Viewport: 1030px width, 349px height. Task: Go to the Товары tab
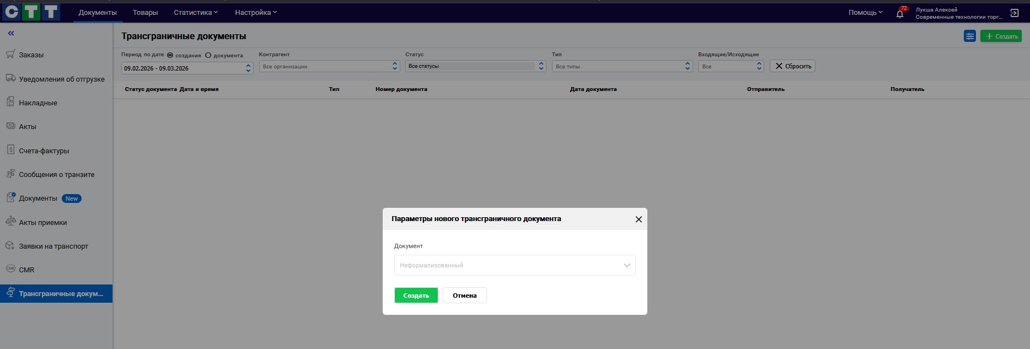point(145,12)
